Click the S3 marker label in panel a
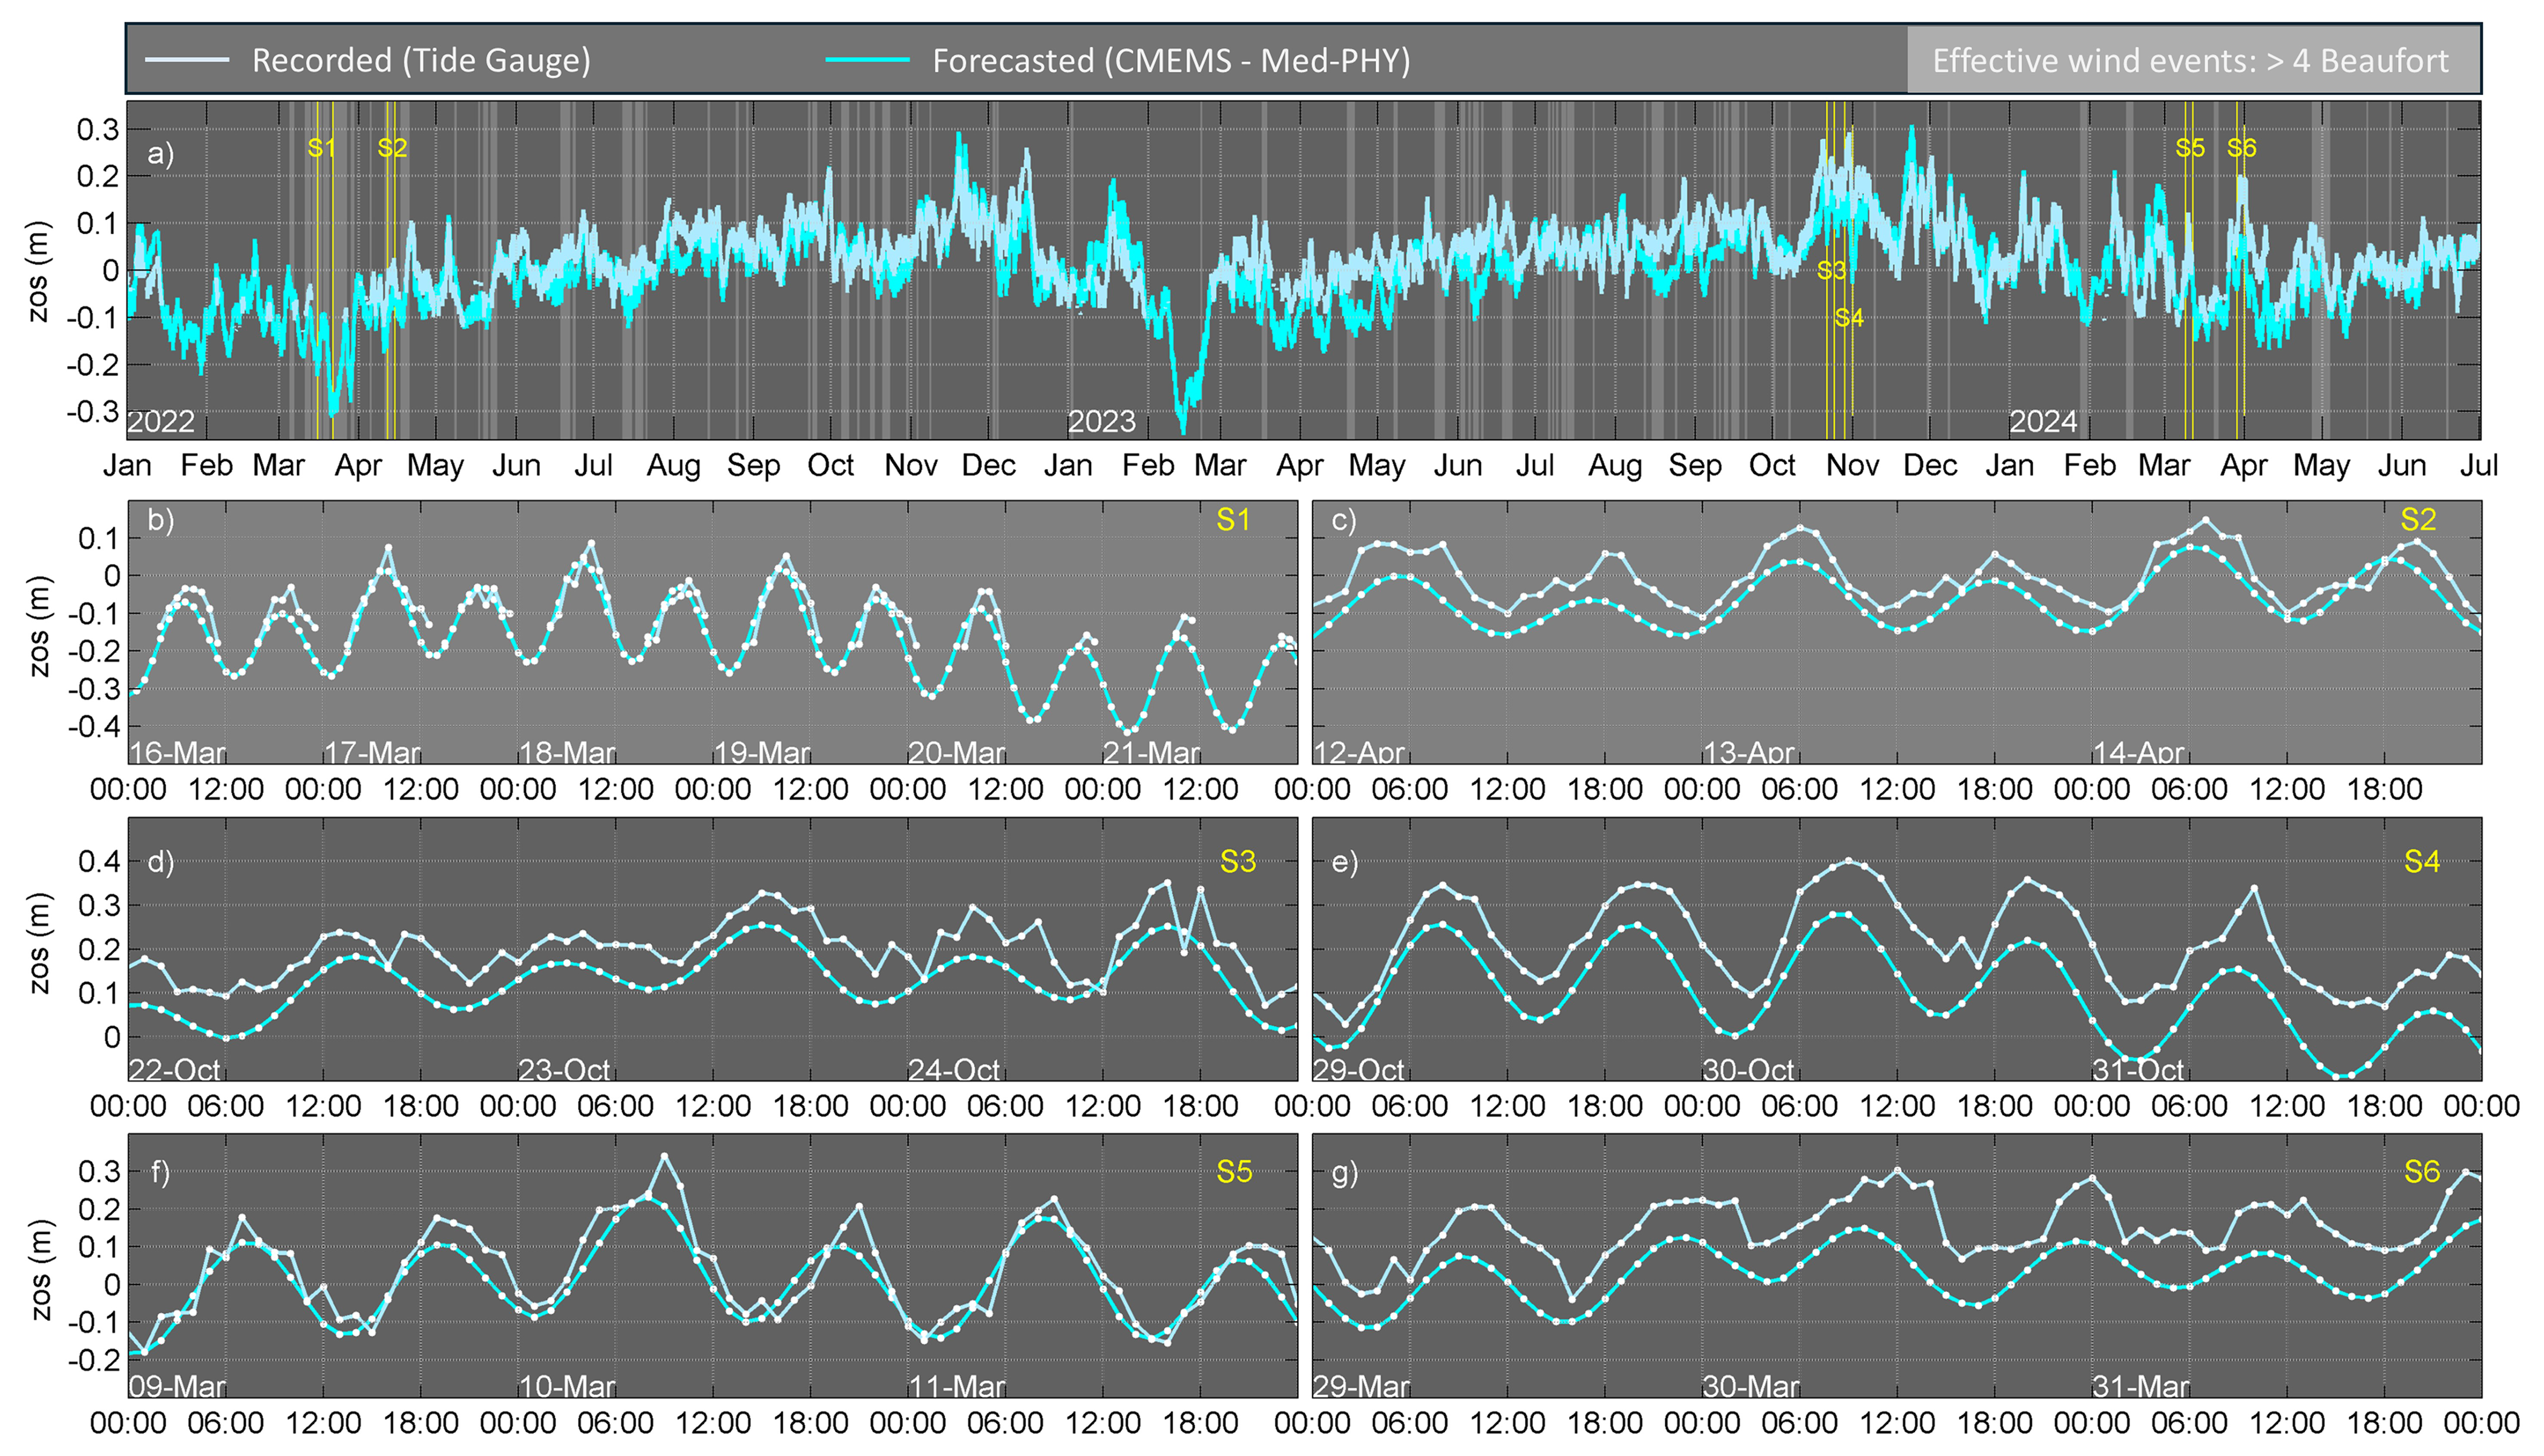 pyautogui.click(x=1831, y=270)
